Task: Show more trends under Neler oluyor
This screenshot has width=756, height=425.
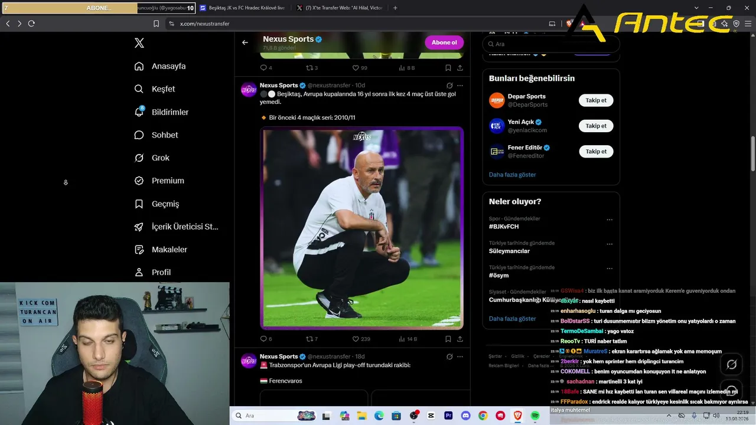Action: tap(513, 319)
